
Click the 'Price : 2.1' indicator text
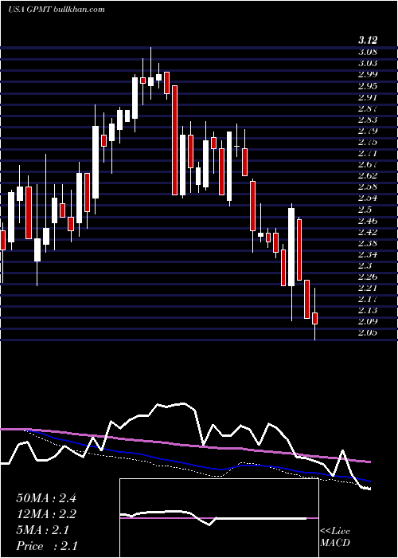tap(46, 546)
